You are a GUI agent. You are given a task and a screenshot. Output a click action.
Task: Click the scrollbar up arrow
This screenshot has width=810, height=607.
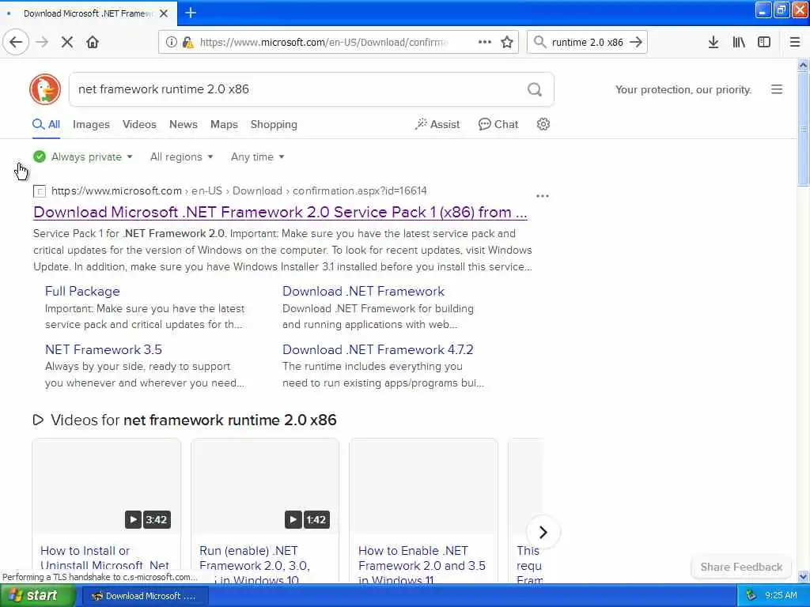pyautogui.click(x=803, y=65)
